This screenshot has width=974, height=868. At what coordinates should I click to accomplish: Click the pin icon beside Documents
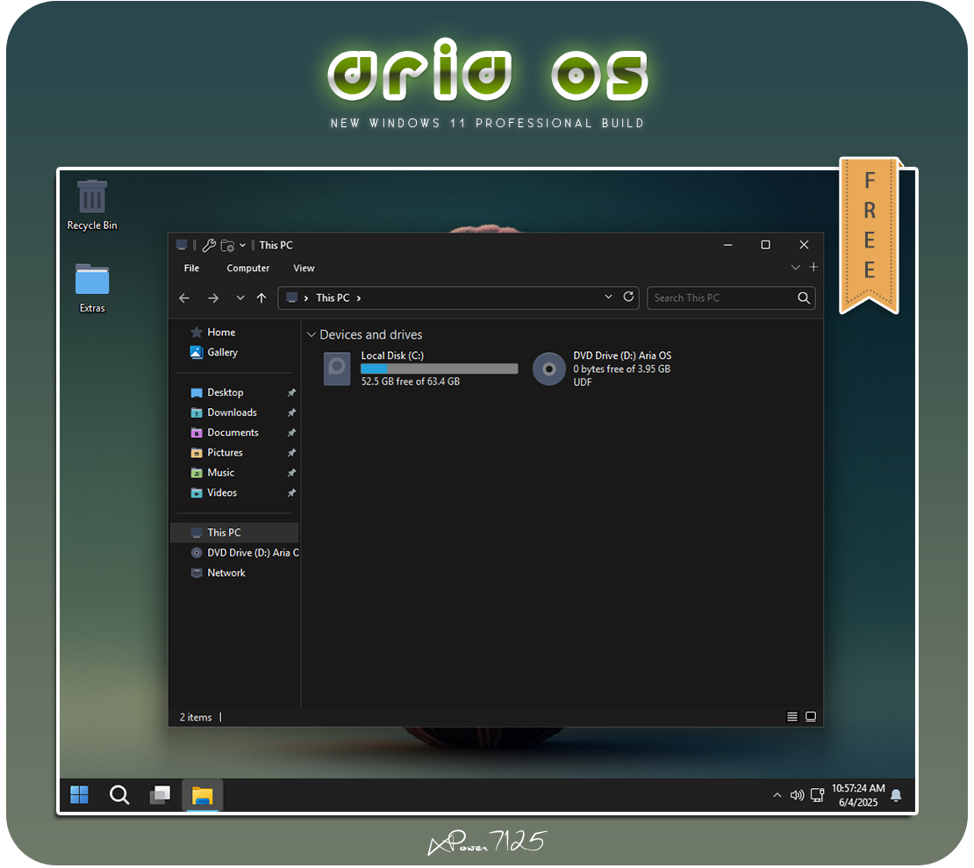coord(291,433)
